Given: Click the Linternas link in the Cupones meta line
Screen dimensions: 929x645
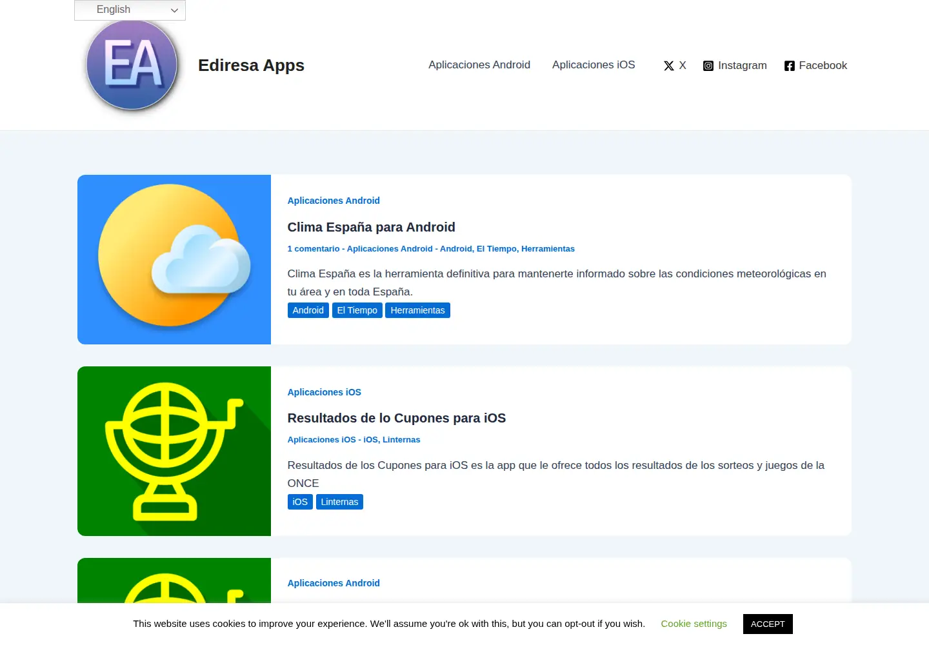Looking at the screenshot, I should point(401,440).
